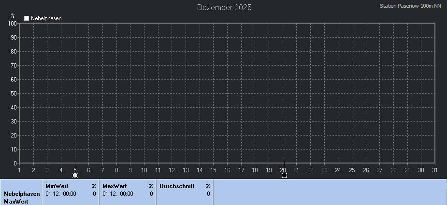
Task: Click day 31 on the x-axis
Action: coord(435,170)
